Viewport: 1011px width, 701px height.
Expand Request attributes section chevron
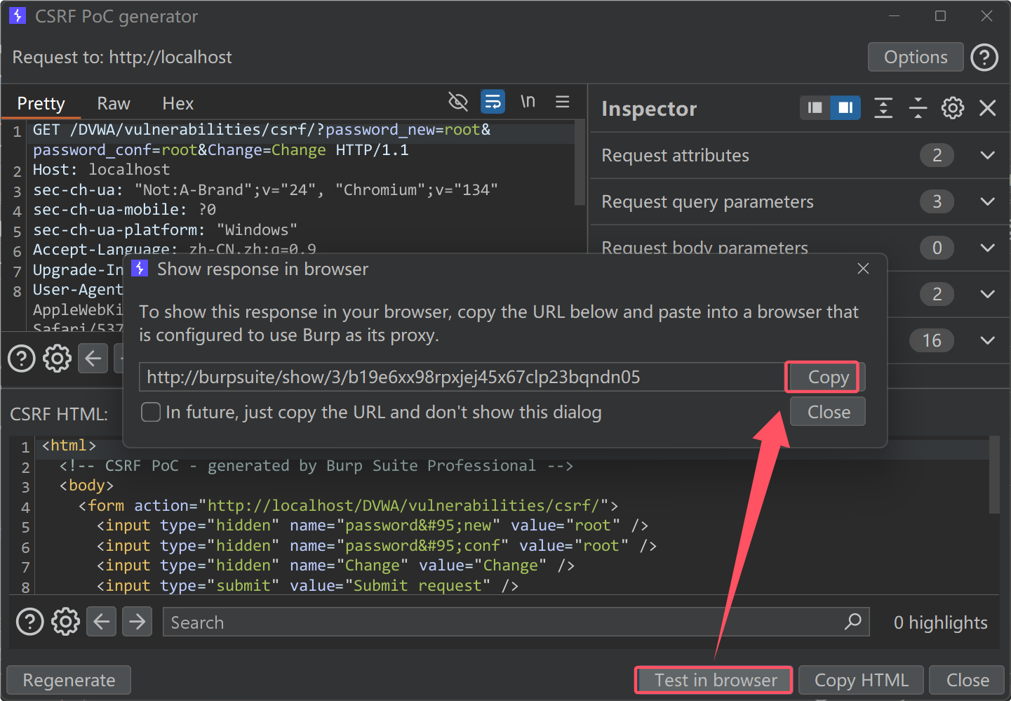[987, 155]
